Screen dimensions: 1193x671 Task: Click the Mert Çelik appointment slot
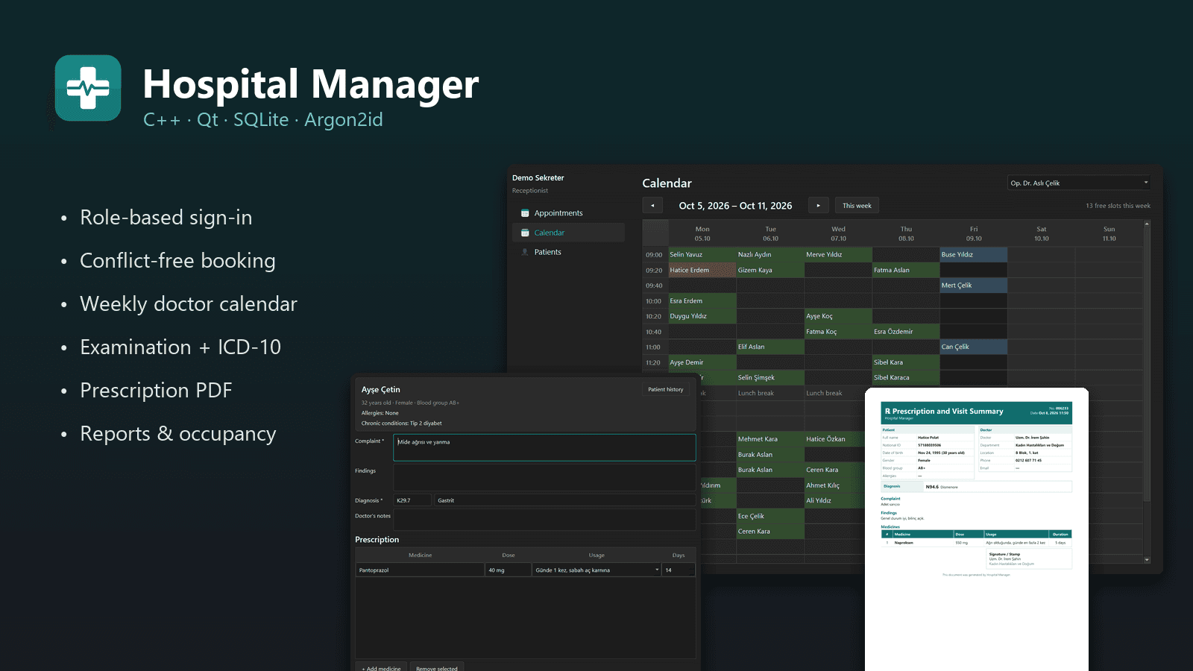[974, 286]
